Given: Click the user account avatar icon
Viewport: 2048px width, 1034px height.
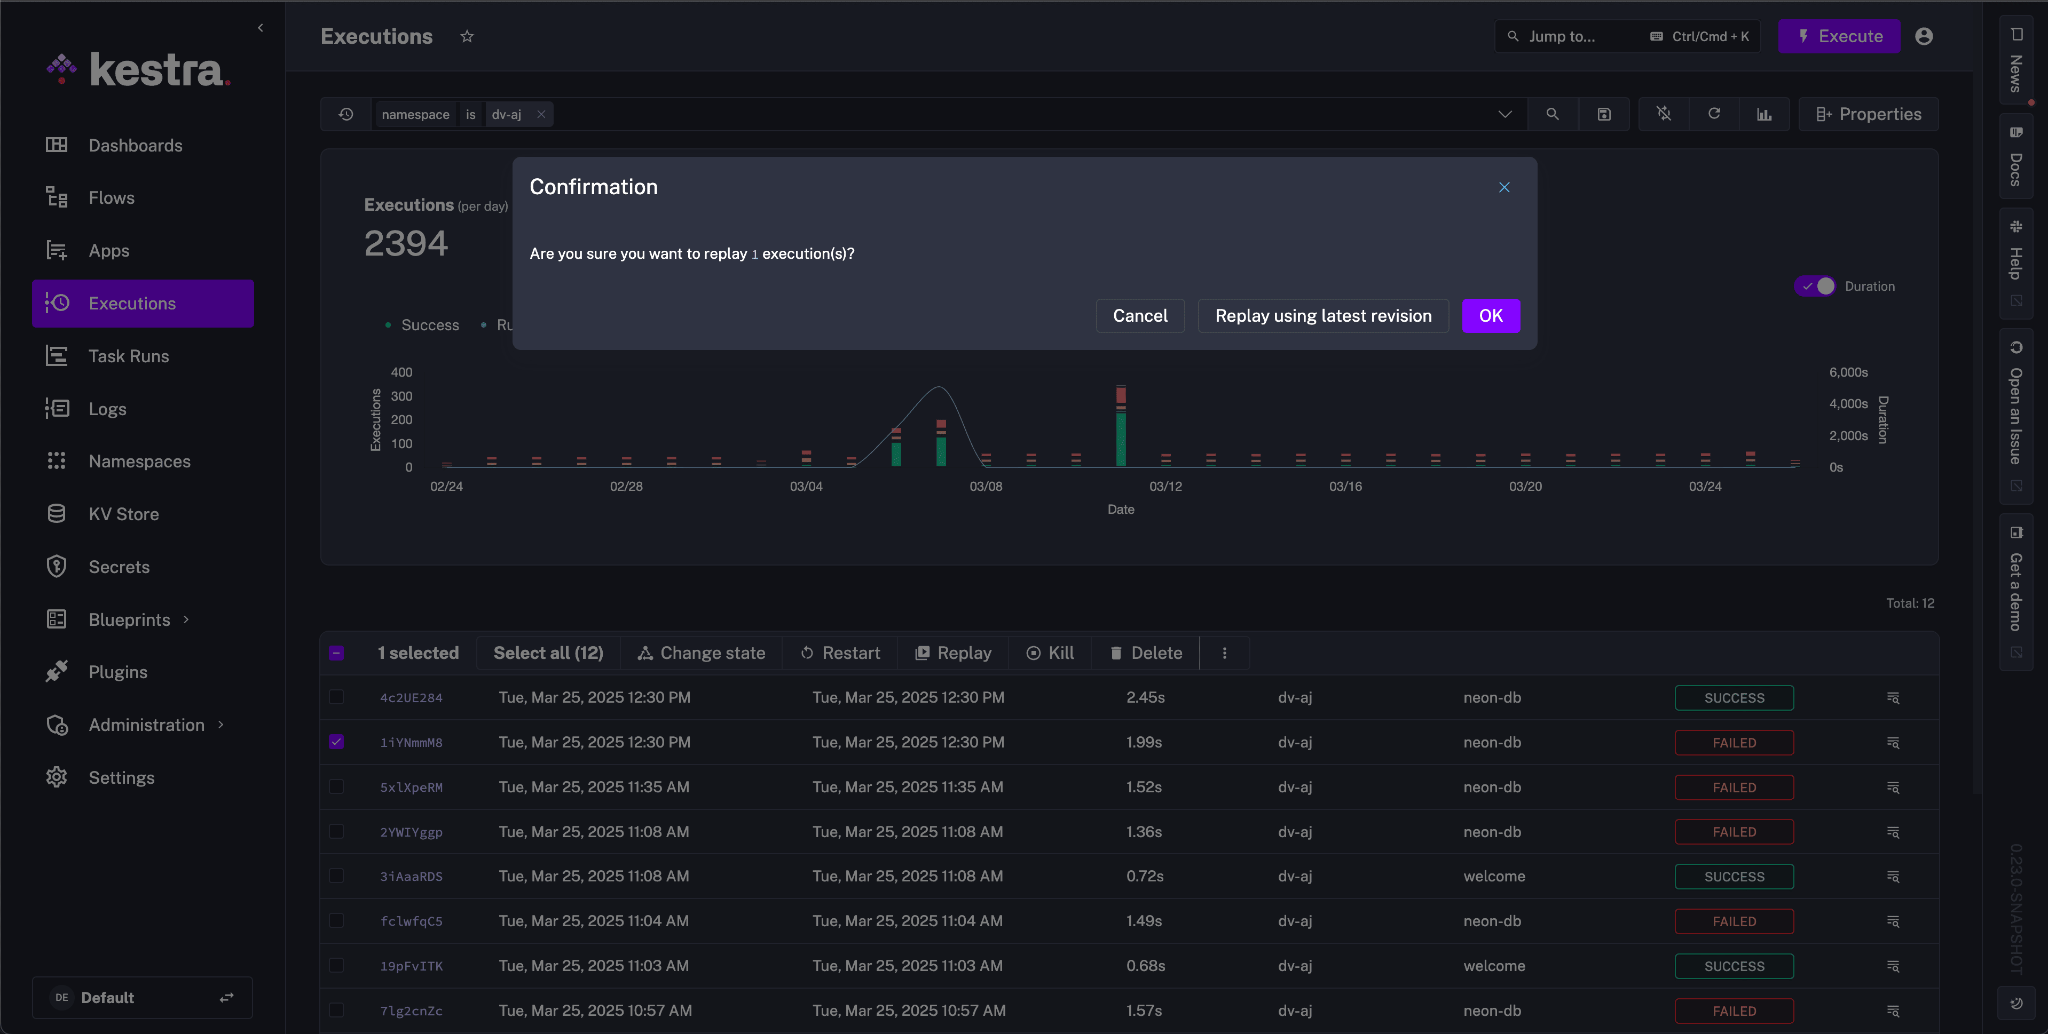Looking at the screenshot, I should [1923, 37].
